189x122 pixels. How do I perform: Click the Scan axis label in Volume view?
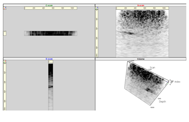point(153,67)
